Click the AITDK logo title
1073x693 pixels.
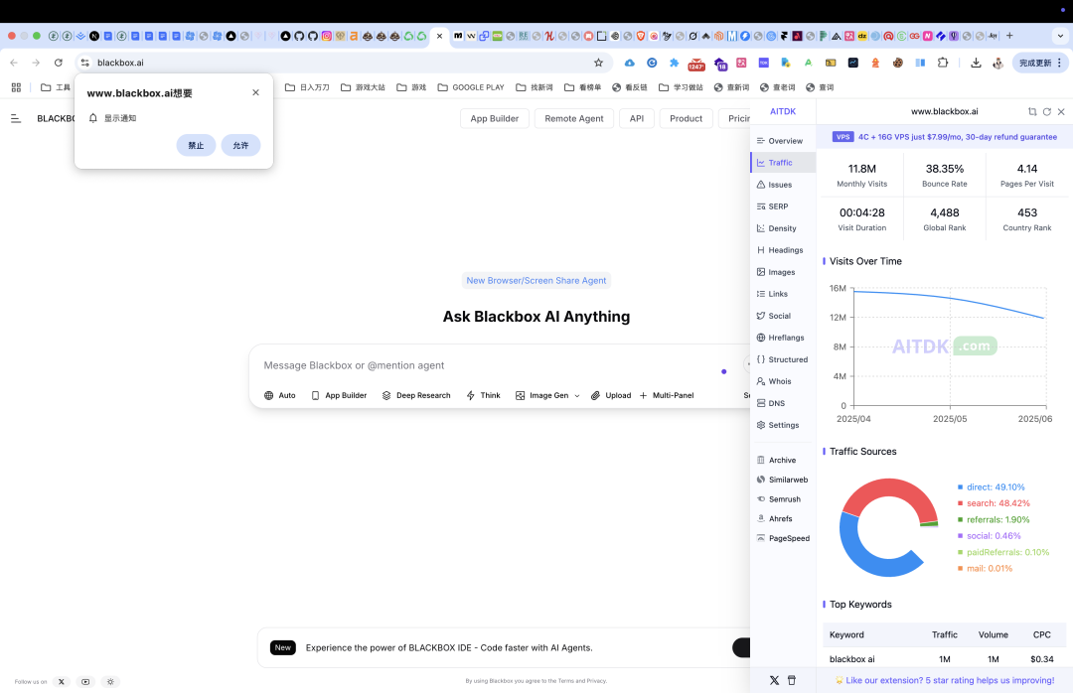pyautogui.click(x=783, y=111)
